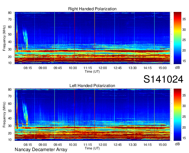The width and height of the screenshot is (189, 153).
Task: Click the "Left Handed Polarization" plot title
Action: [92, 86]
